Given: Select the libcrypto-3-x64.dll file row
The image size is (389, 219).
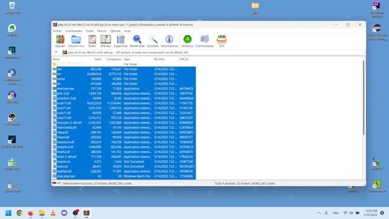Looking at the screenshot, I should pos(124,123).
